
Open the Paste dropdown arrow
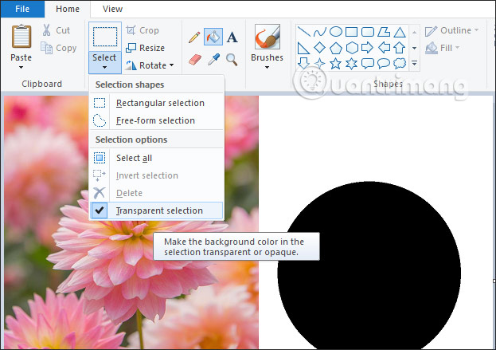tap(21, 67)
